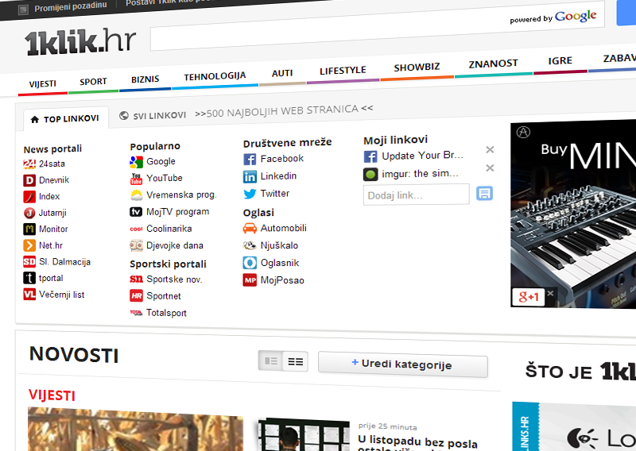This screenshot has height=451, width=636.
Task: Open the LIFESTYLE category tab
Action: 343,71
